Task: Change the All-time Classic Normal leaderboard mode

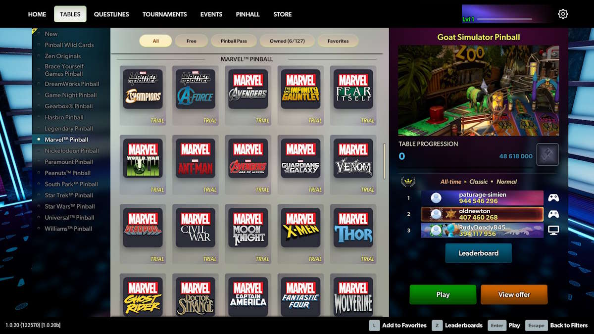Action: (478, 182)
